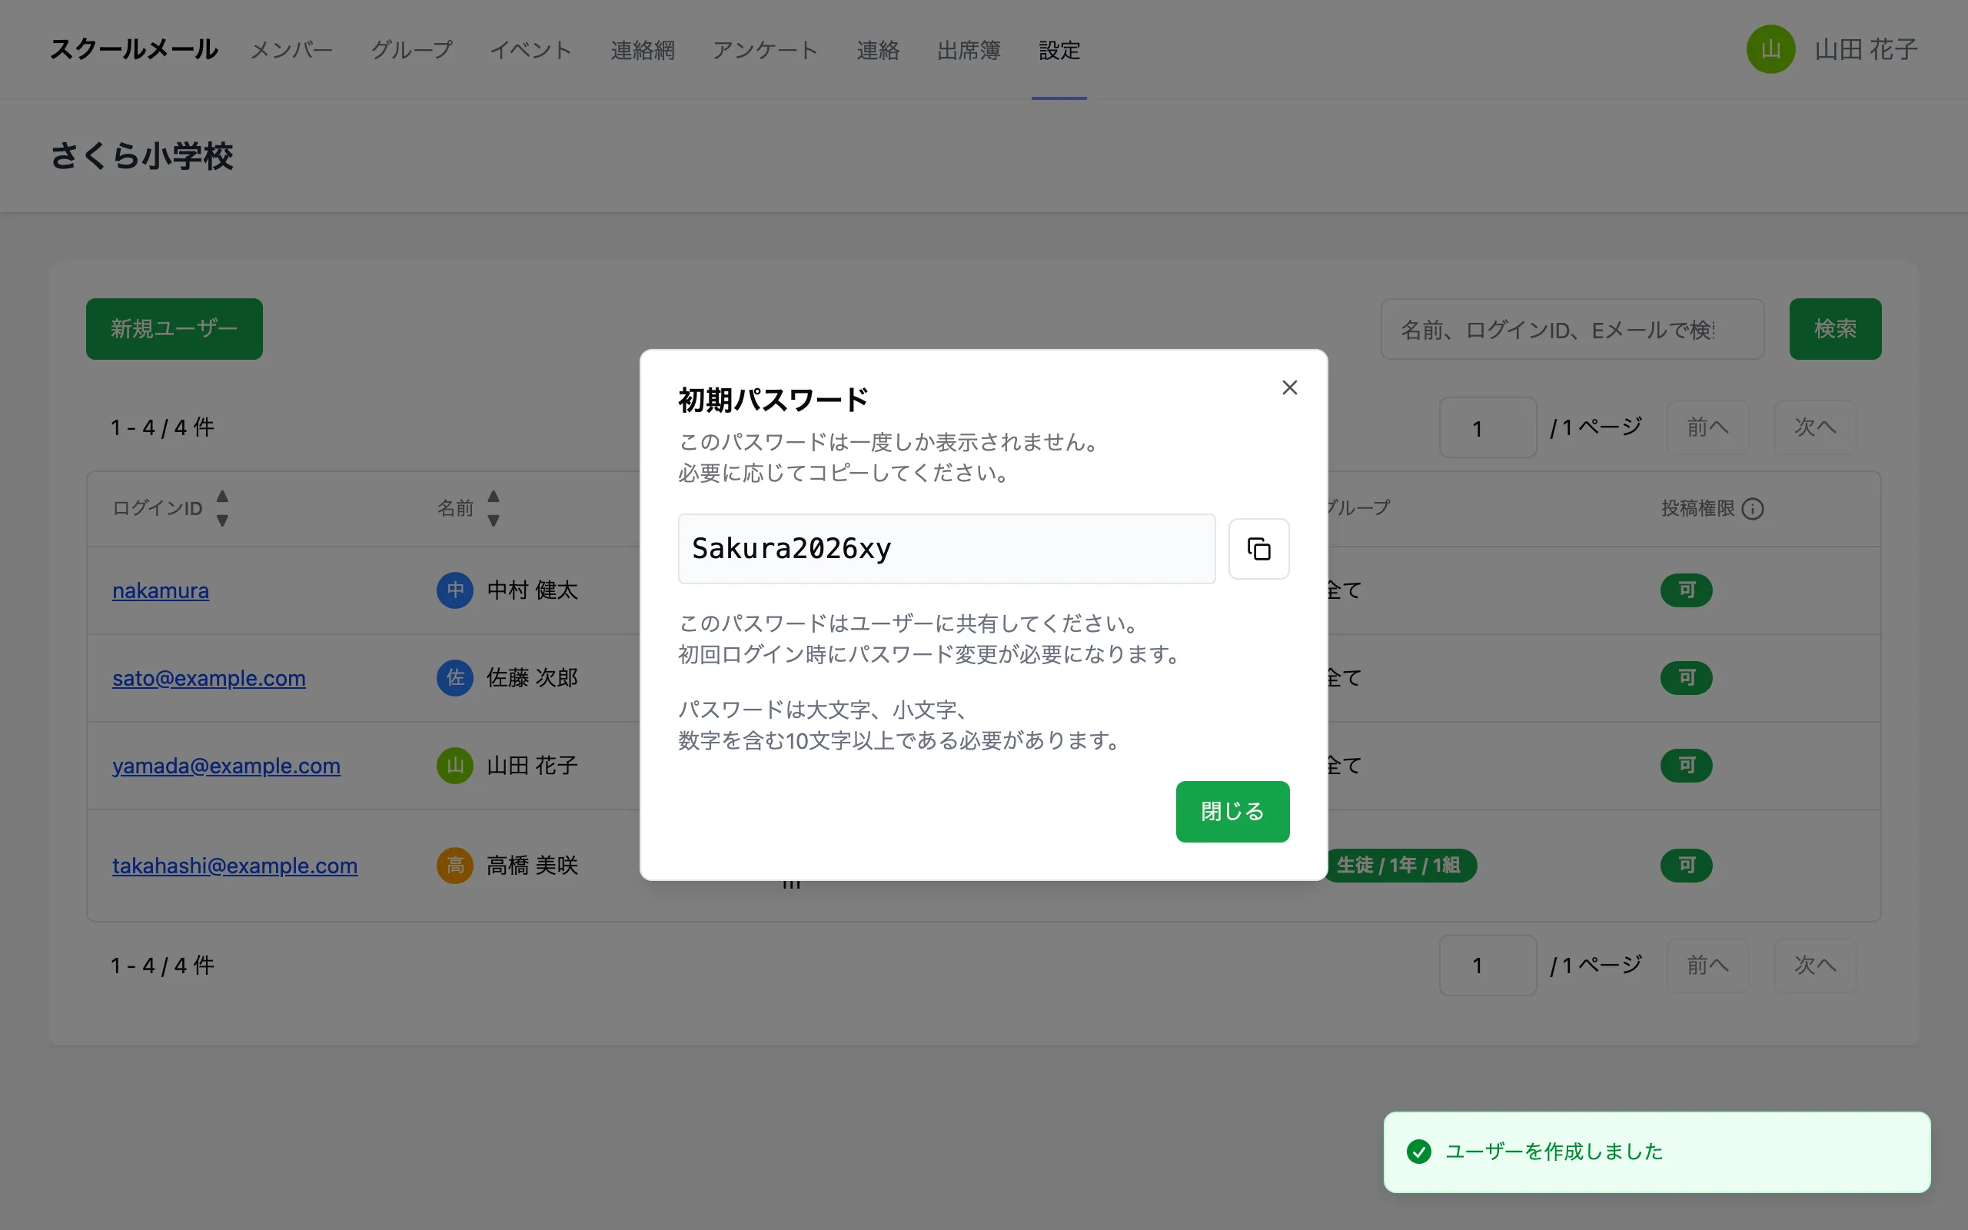Click the 可 badge in nakamura row
Viewport: 1968px width, 1230px height.
[1686, 590]
